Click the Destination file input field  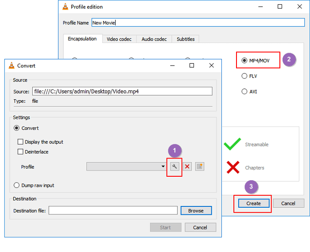click(113, 211)
